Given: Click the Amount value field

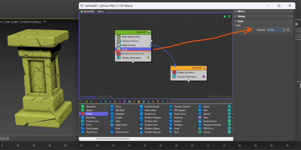Looking at the screenshot, I should pyautogui.click(x=275, y=30).
